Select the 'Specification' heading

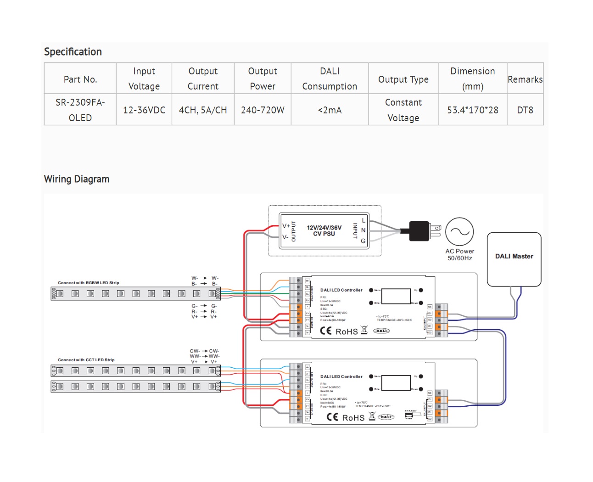point(73,52)
